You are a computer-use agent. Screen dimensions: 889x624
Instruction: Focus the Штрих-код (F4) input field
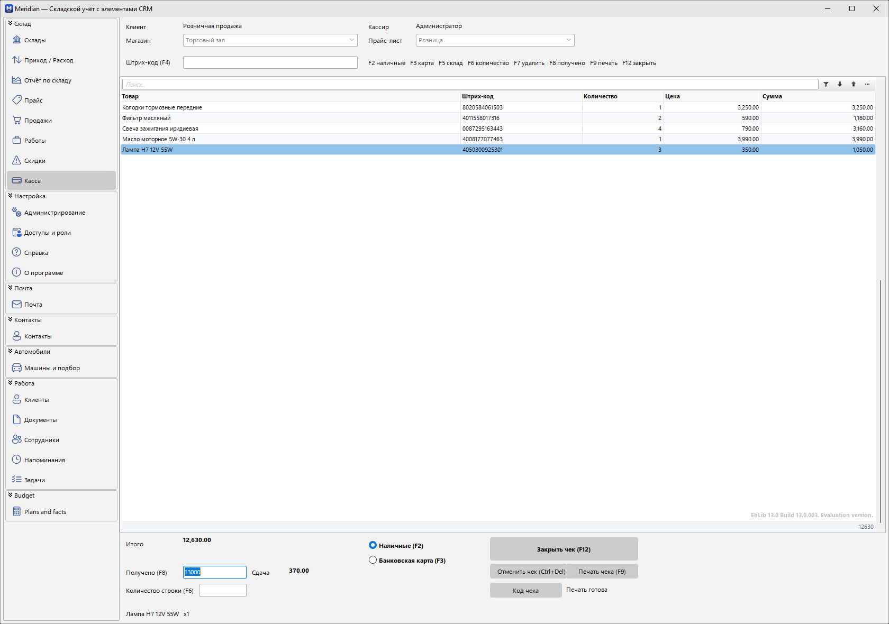[270, 62]
